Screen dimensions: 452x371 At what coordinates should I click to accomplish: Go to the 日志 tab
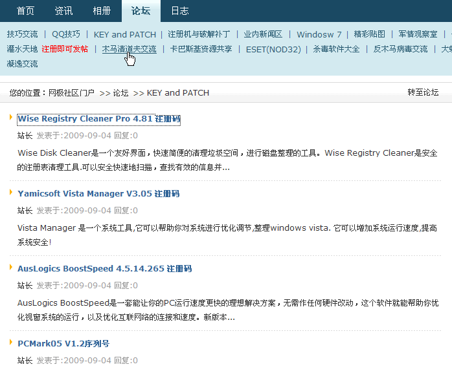click(x=180, y=11)
